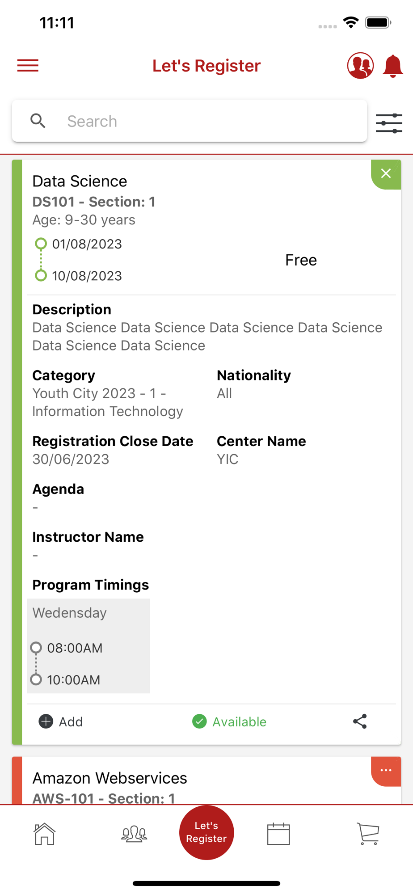Tap the Amazon Webservices course title
This screenshot has height=894, width=413.
(110, 778)
